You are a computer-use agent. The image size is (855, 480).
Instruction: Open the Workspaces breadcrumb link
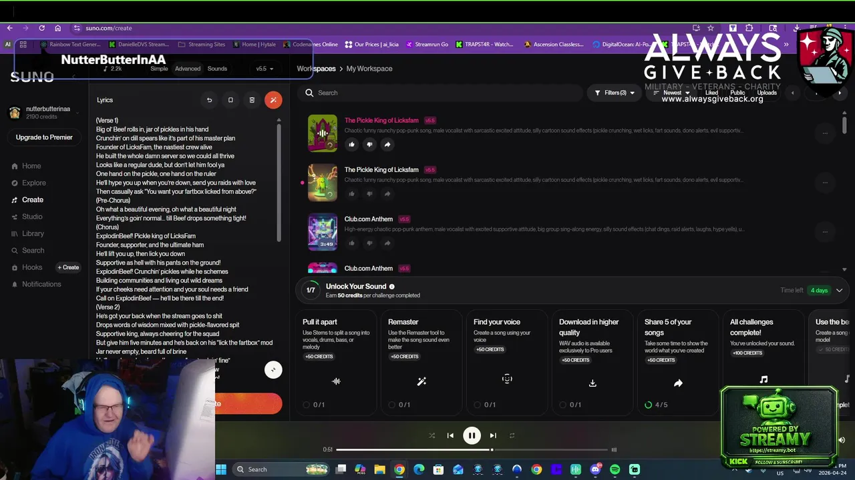pos(316,69)
